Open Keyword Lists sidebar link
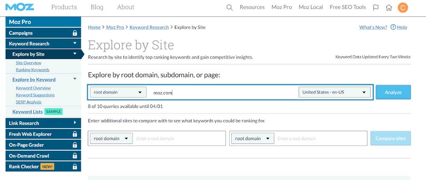Screen dimensions: 426x180 click(x=27, y=112)
